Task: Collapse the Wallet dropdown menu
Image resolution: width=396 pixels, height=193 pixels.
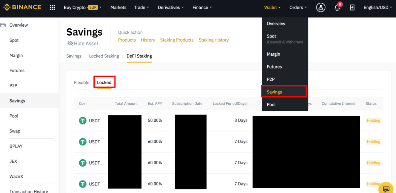Action: pos(272,7)
